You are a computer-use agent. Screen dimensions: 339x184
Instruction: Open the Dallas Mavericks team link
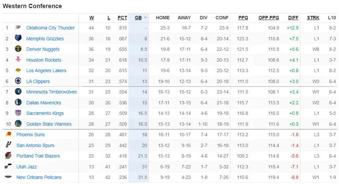(44, 103)
